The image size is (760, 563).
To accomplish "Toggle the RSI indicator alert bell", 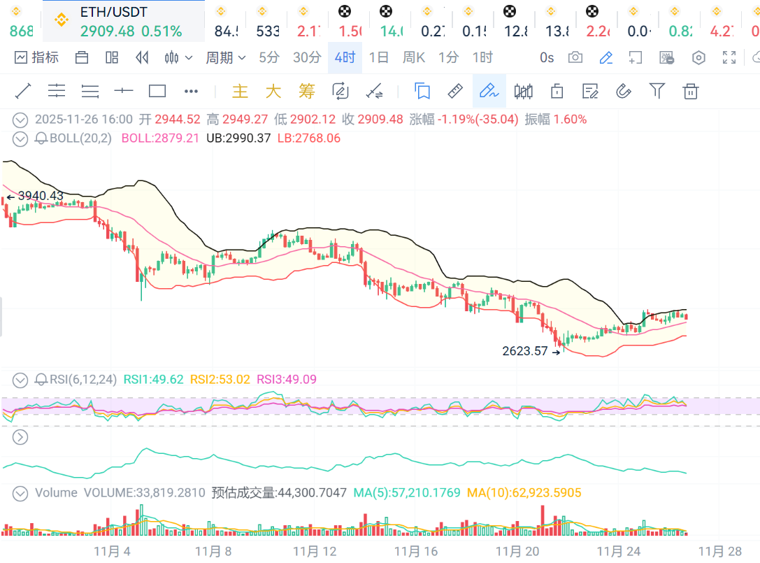I will point(41,380).
